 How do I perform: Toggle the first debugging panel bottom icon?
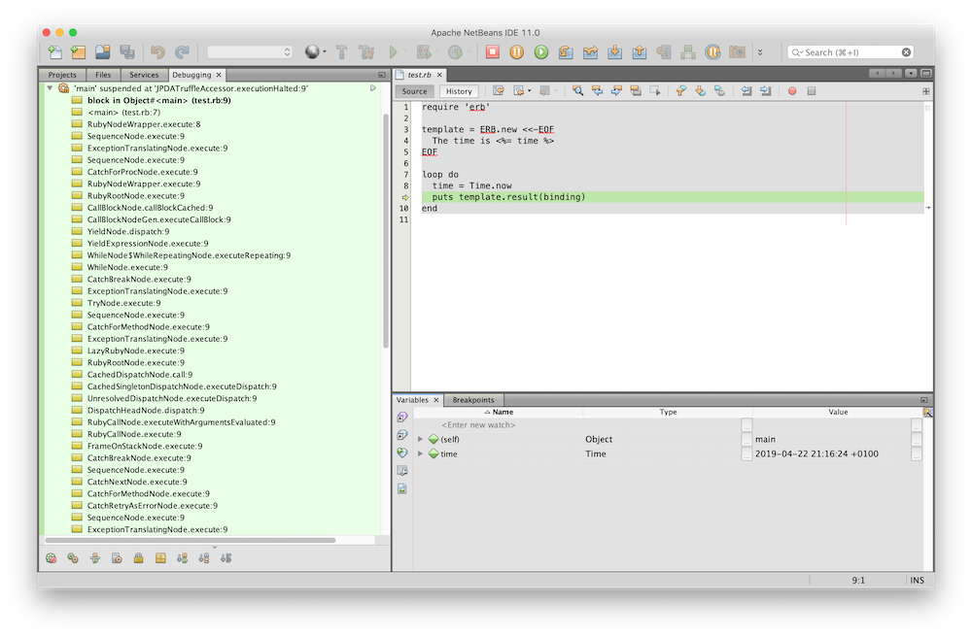pyautogui.click(x=52, y=558)
